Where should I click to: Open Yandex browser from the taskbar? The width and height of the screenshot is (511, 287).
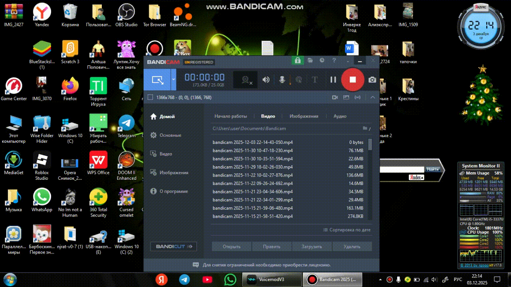[x=161, y=279]
